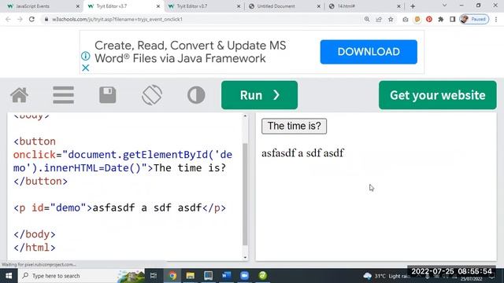Open tab search dropdown chevron
Viewport: 504px width, 283px height.
[444, 6]
